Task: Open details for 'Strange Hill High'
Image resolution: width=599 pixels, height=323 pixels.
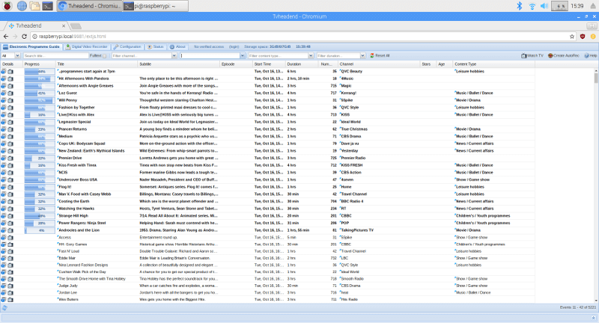Action: (4, 216)
